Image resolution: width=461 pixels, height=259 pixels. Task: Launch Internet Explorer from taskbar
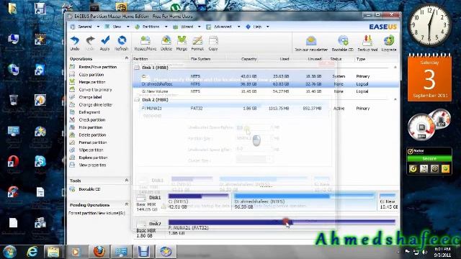coord(32,252)
